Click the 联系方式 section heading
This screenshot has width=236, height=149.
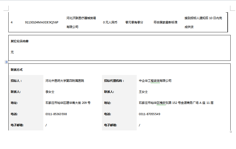click(17, 70)
